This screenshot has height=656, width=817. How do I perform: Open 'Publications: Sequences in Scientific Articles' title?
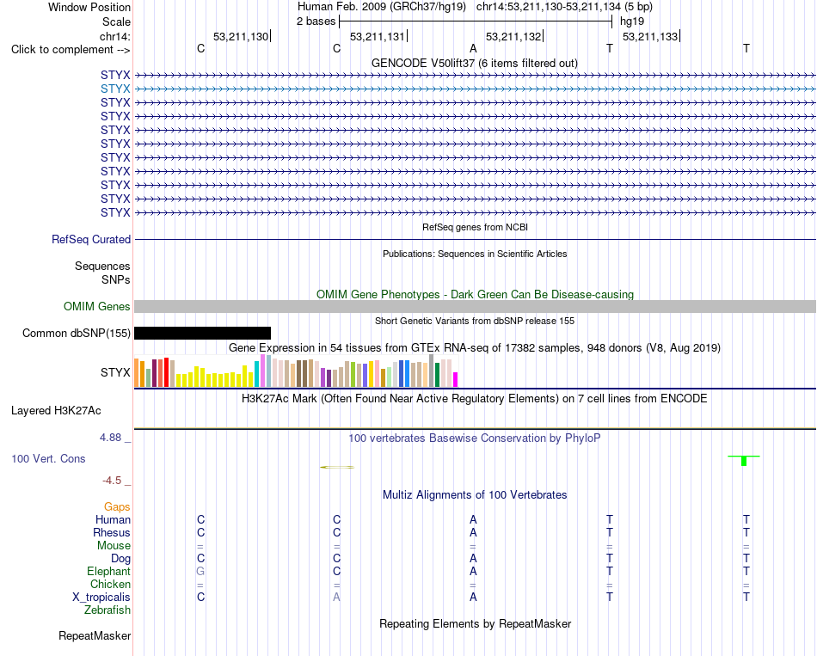[475, 254]
